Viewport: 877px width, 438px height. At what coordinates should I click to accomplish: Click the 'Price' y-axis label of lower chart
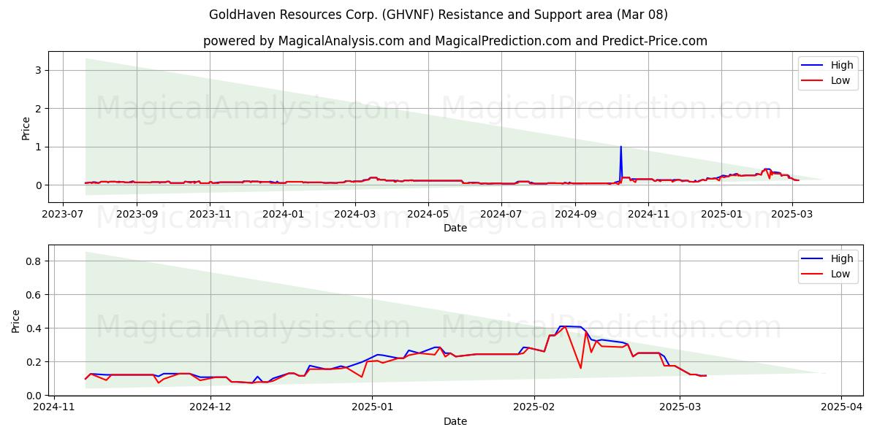16,320
